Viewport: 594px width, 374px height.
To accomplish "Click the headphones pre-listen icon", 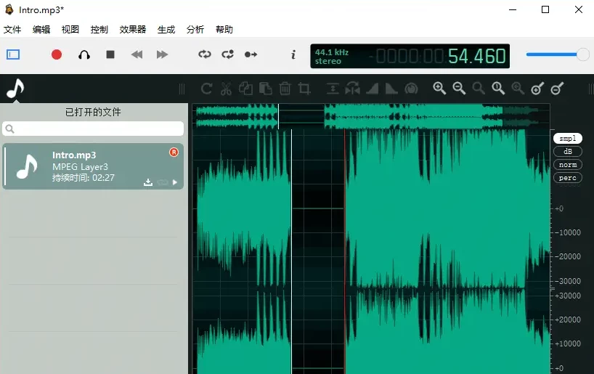I will click(x=84, y=54).
